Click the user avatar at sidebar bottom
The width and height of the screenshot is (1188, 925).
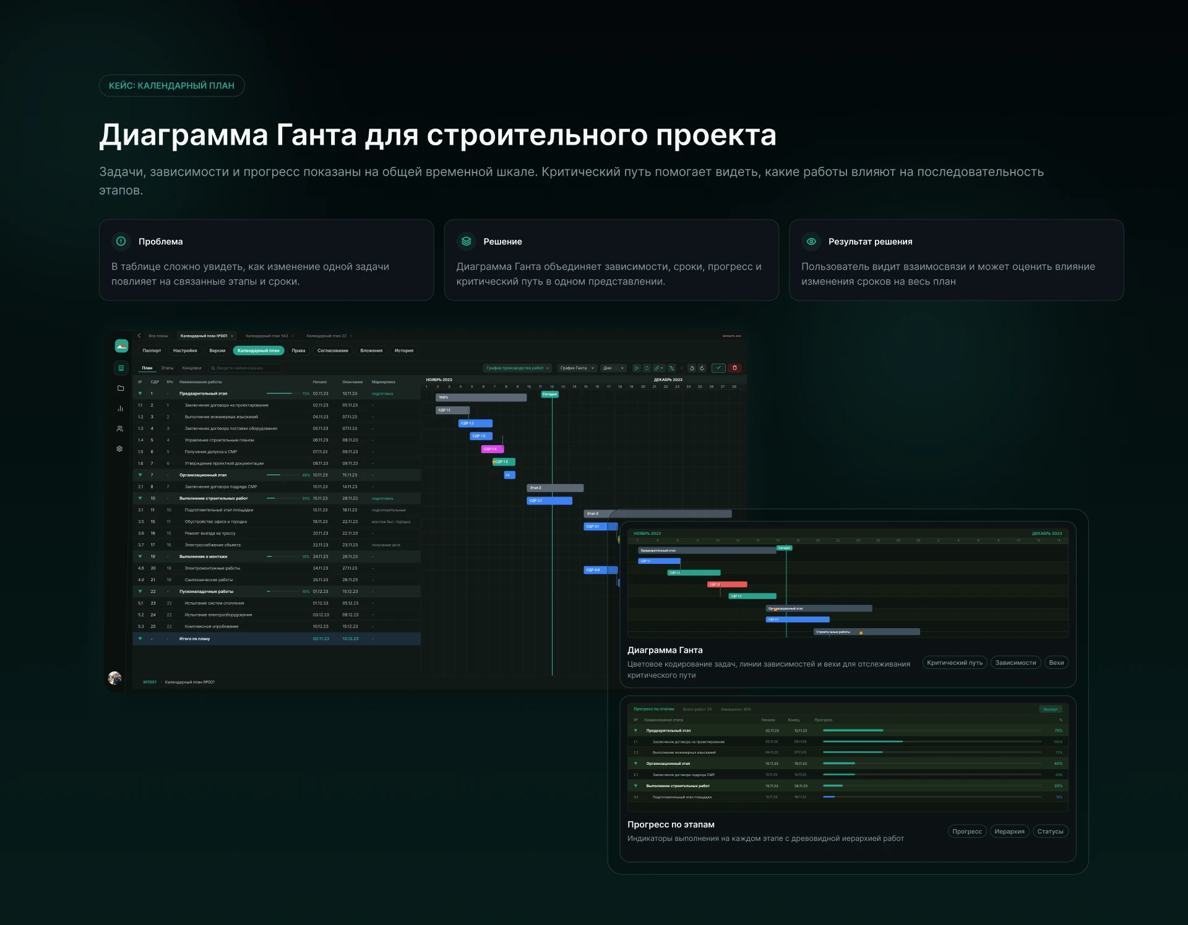coord(114,678)
